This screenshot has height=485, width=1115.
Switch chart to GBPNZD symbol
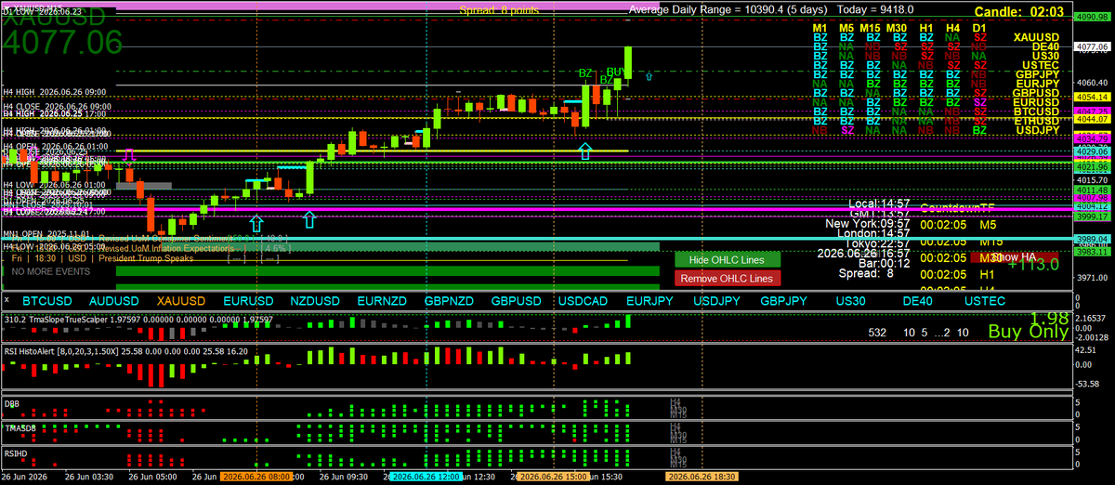[x=451, y=301]
